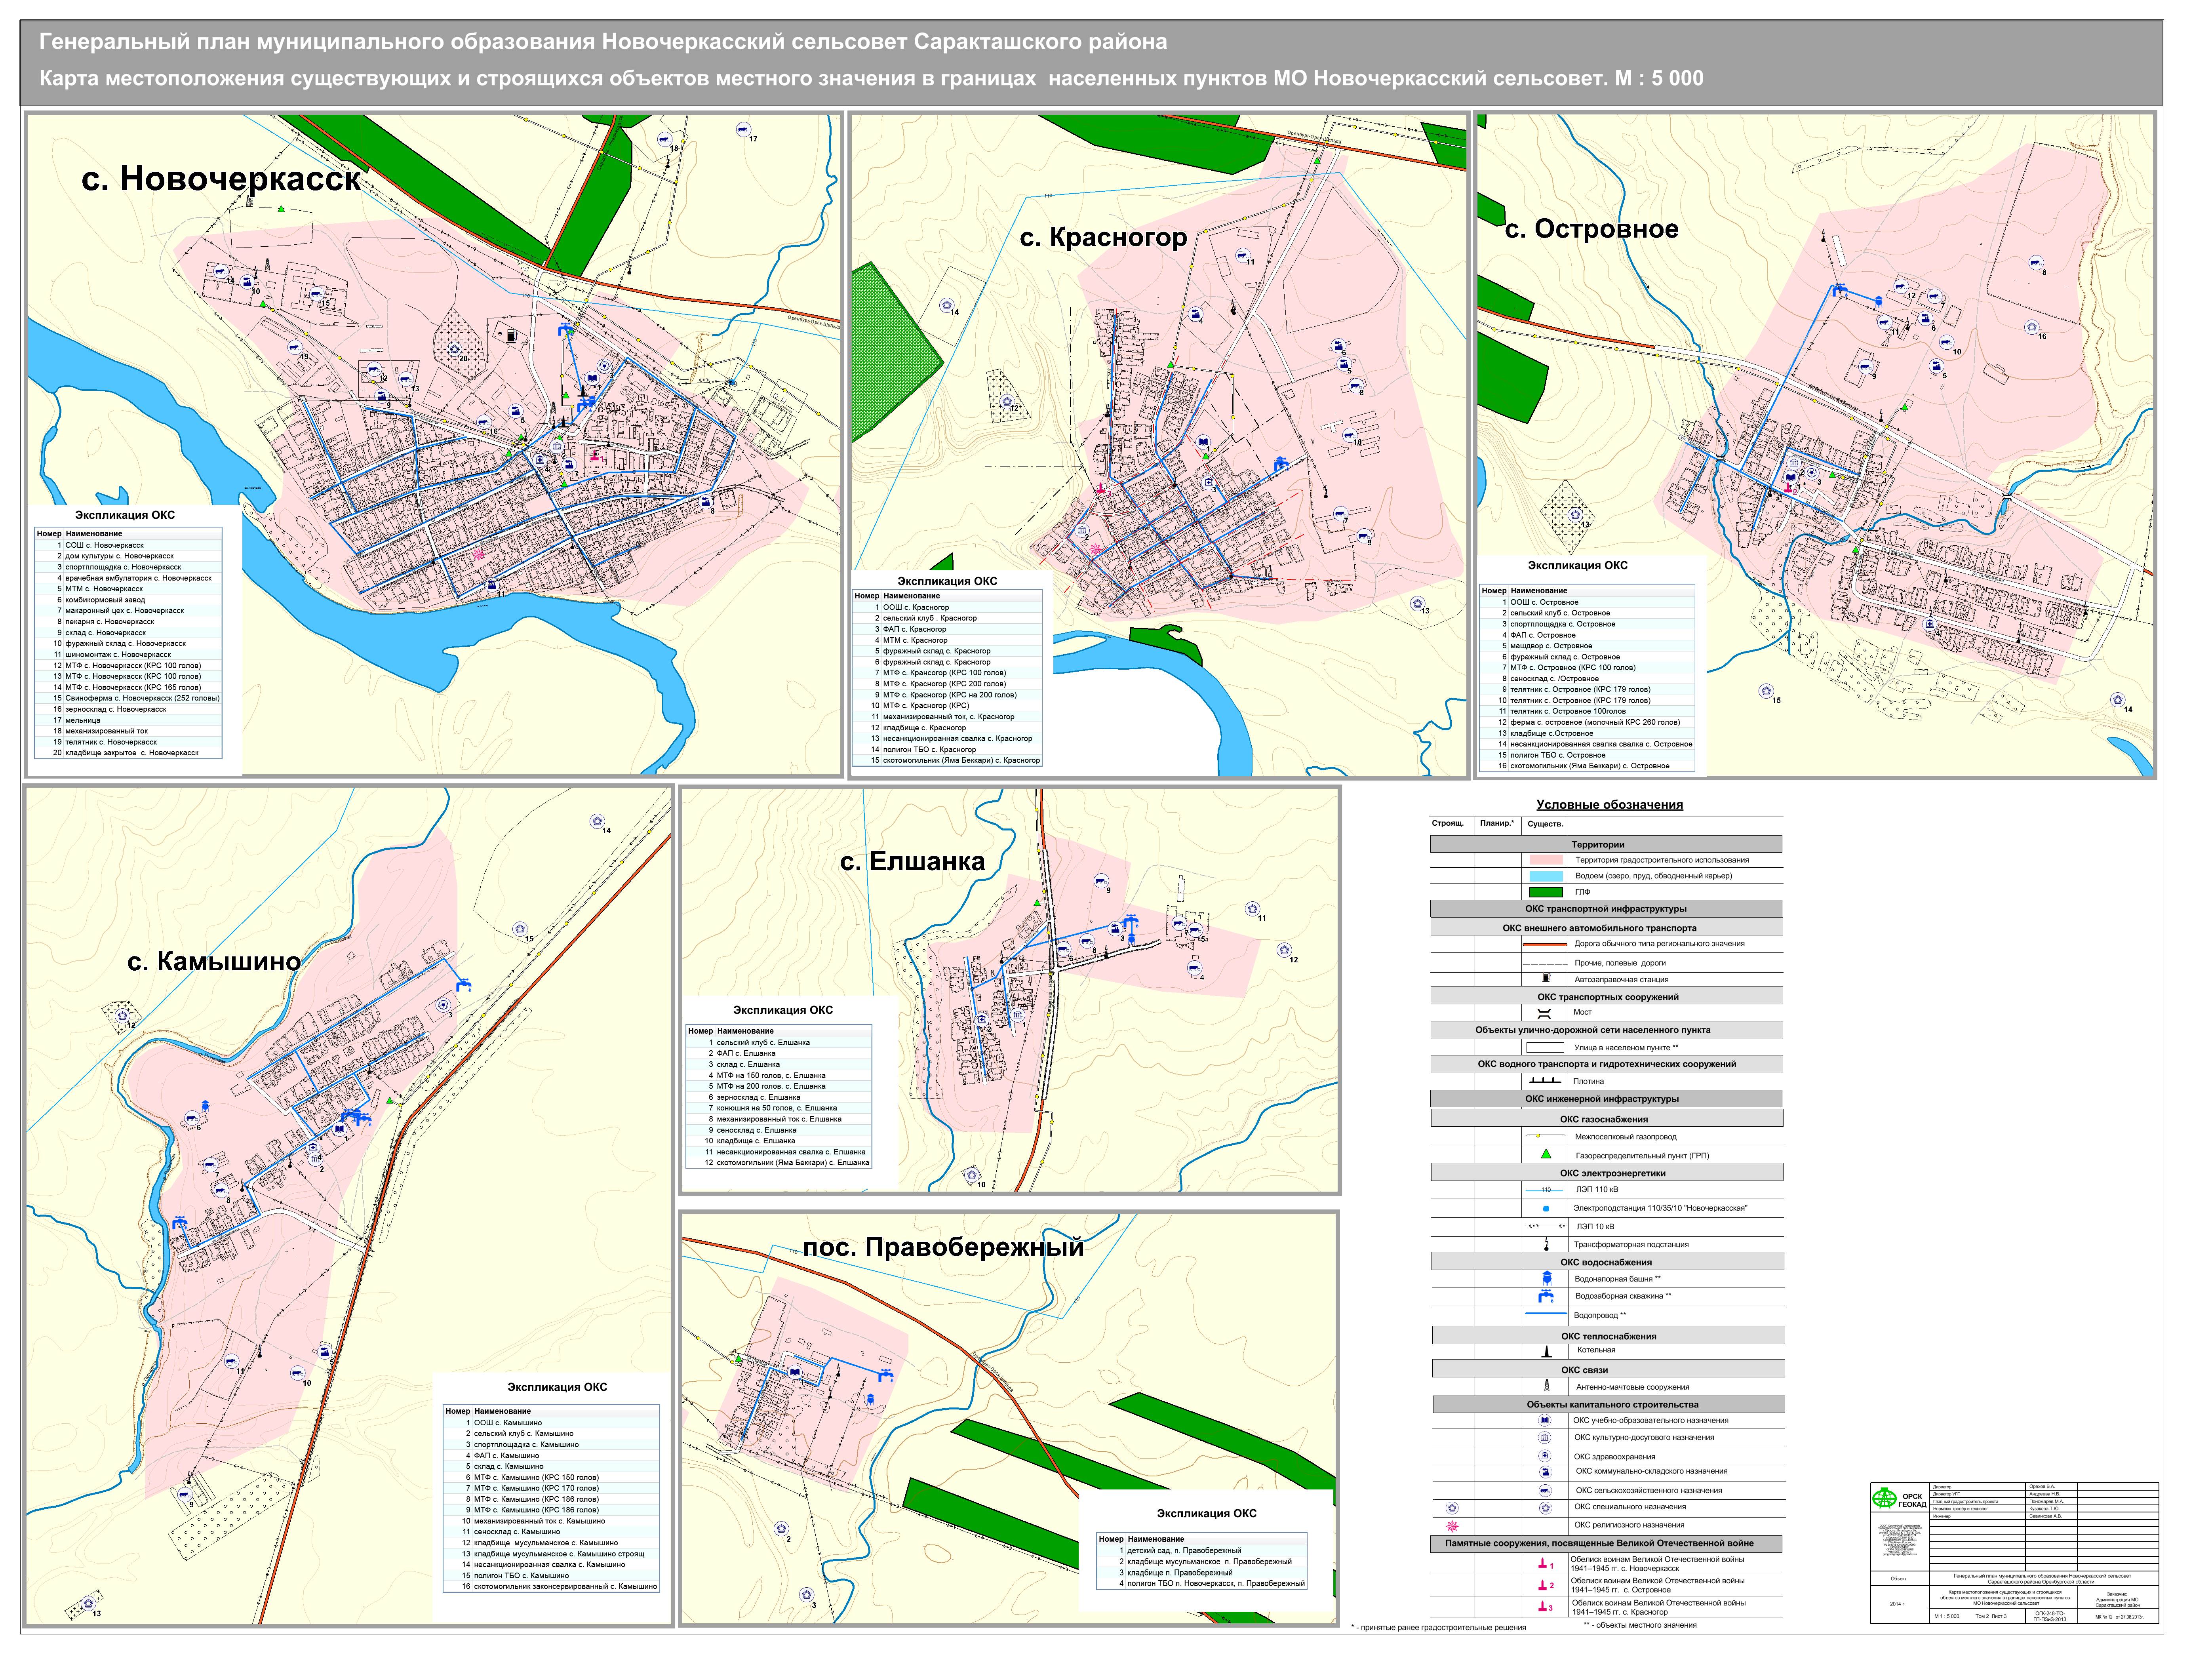Click the ЛЭП 110 кВ line symbol
This screenshot has width=2212, height=1653.
[x=1545, y=1190]
